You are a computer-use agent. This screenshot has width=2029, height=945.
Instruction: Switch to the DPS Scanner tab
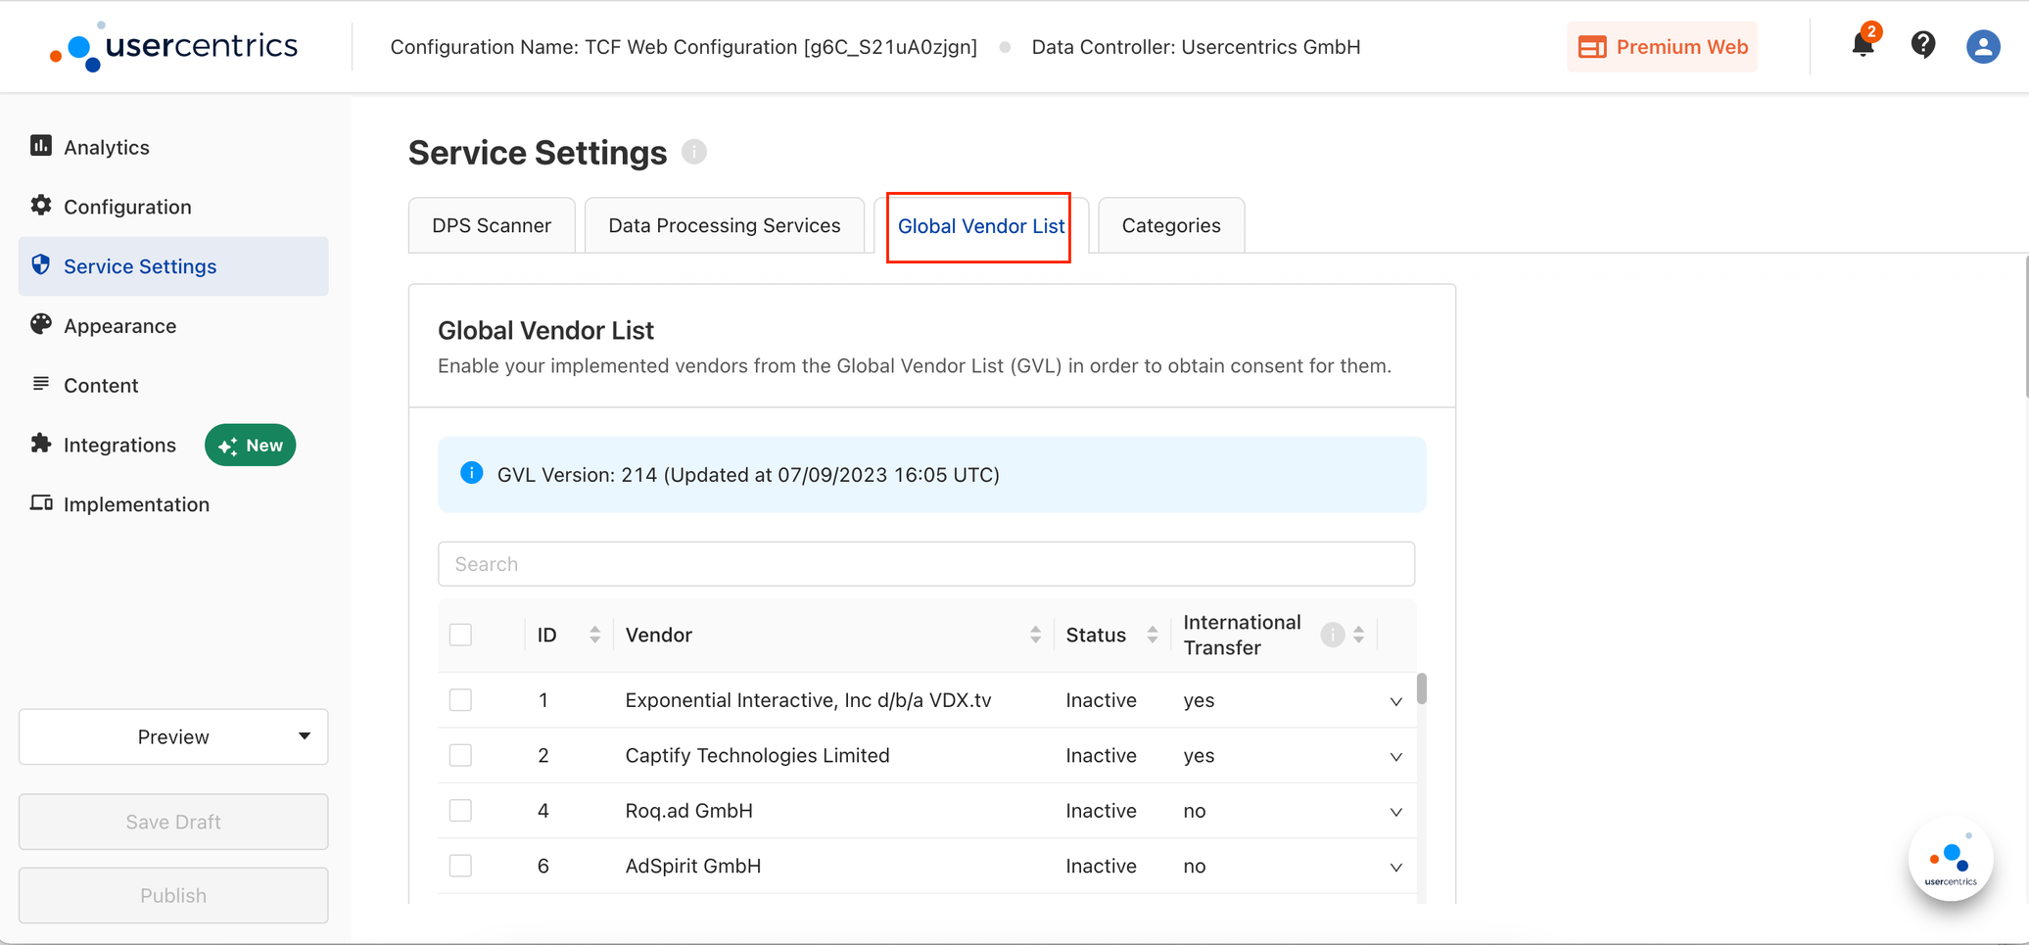click(492, 225)
